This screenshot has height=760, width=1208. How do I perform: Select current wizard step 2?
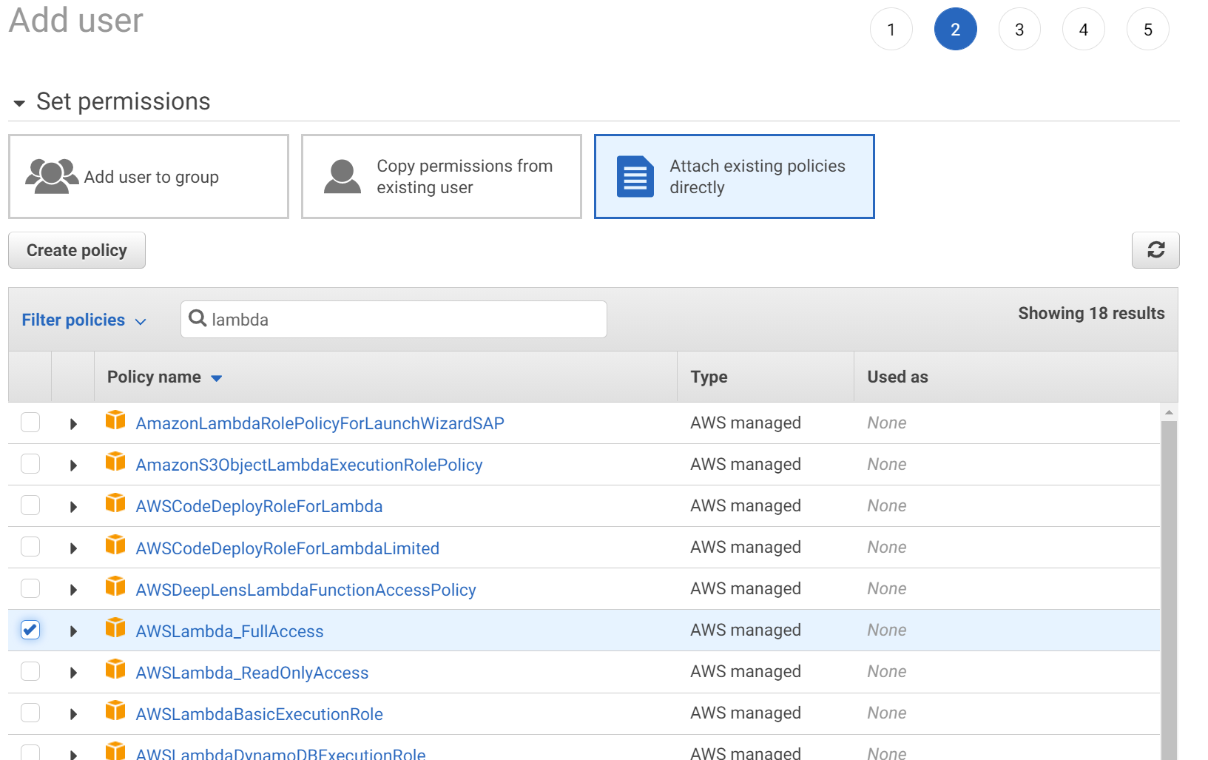(x=956, y=30)
